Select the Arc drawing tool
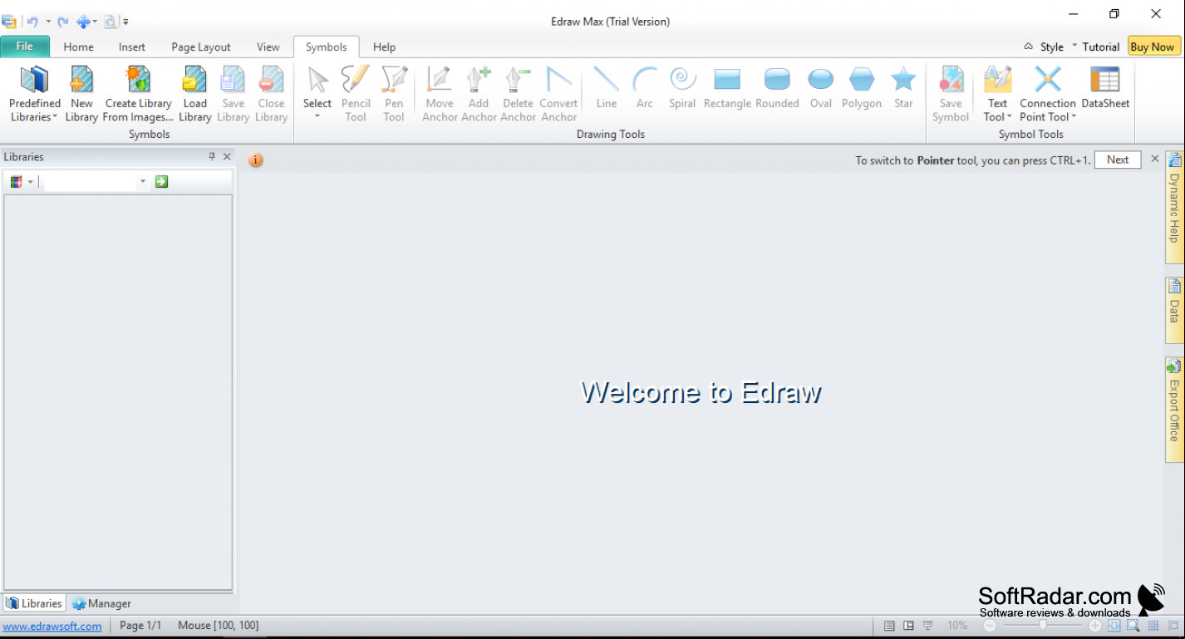 (x=645, y=88)
